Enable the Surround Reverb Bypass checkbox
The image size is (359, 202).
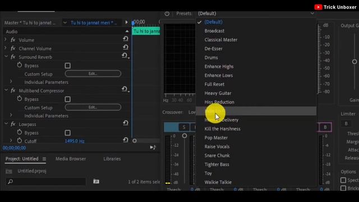pyautogui.click(x=67, y=66)
